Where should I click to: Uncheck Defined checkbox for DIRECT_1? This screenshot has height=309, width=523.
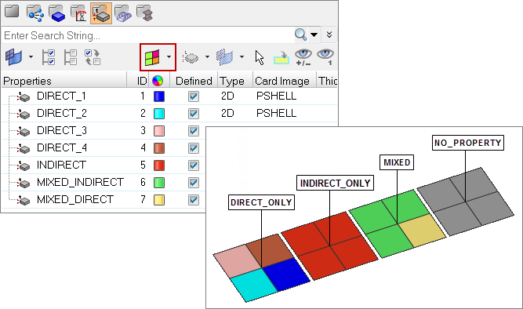click(x=194, y=96)
